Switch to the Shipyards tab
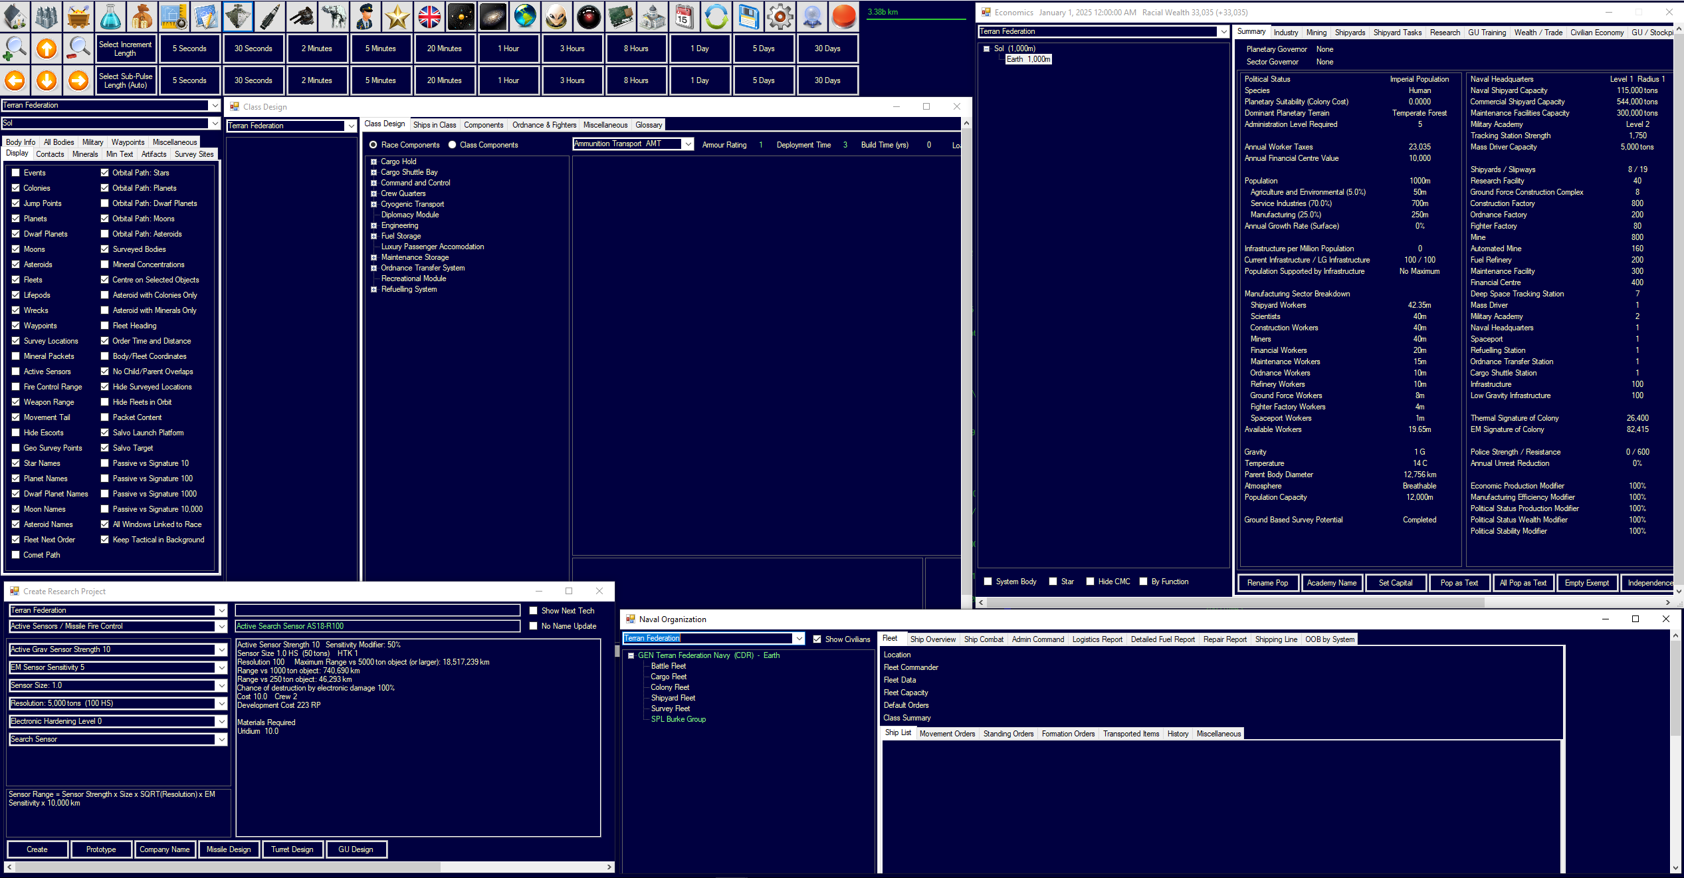1684x878 pixels. (1349, 33)
